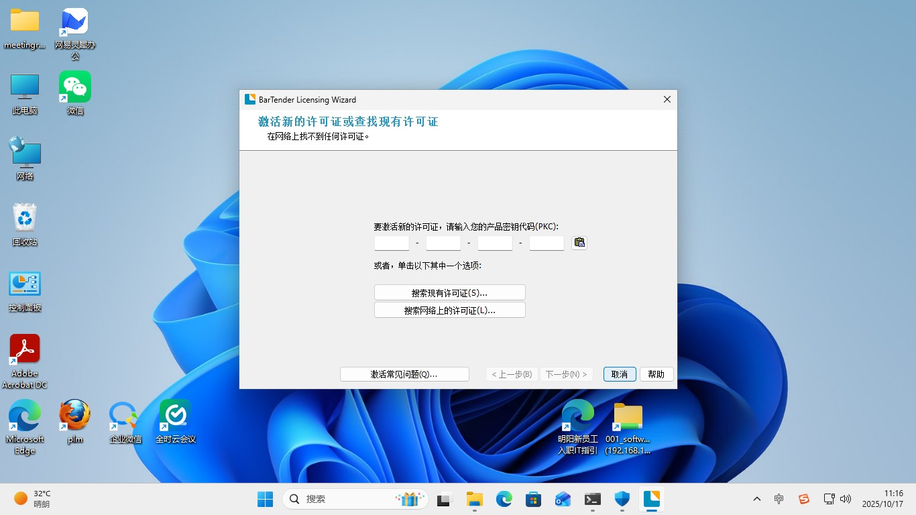Image resolution: width=916 pixels, height=515 pixels.
Task: Select 明阳新员工入职IT指引 shortcut
Action: (x=578, y=427)
